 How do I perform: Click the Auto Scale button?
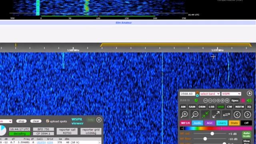[x=246, y=134]
